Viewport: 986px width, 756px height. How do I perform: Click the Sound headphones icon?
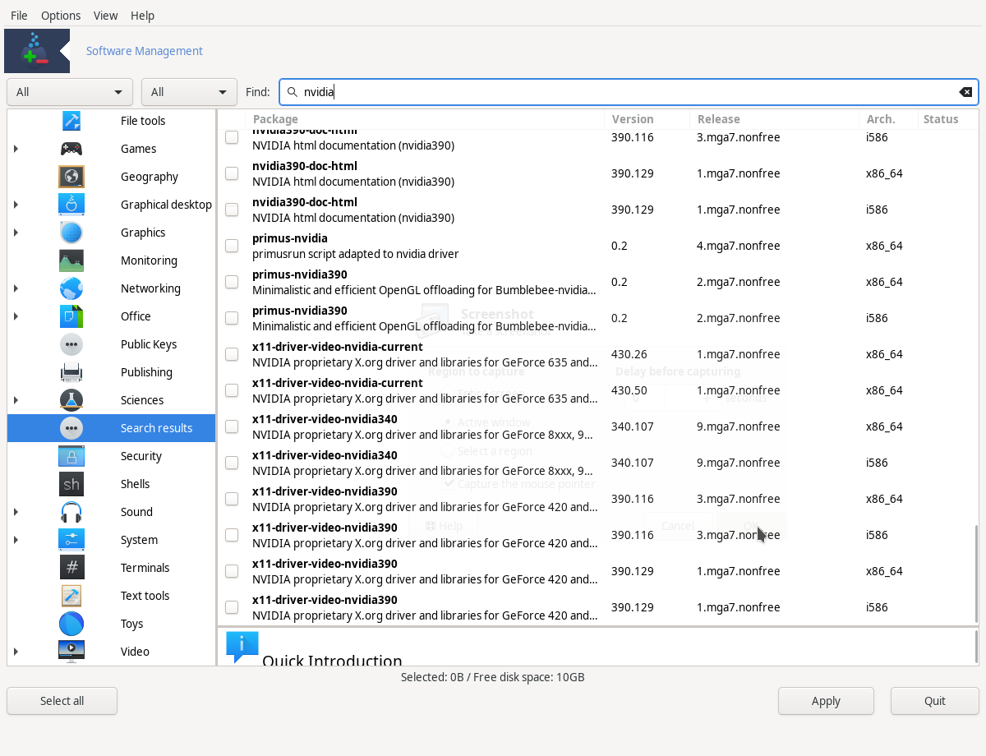[71, 512]
